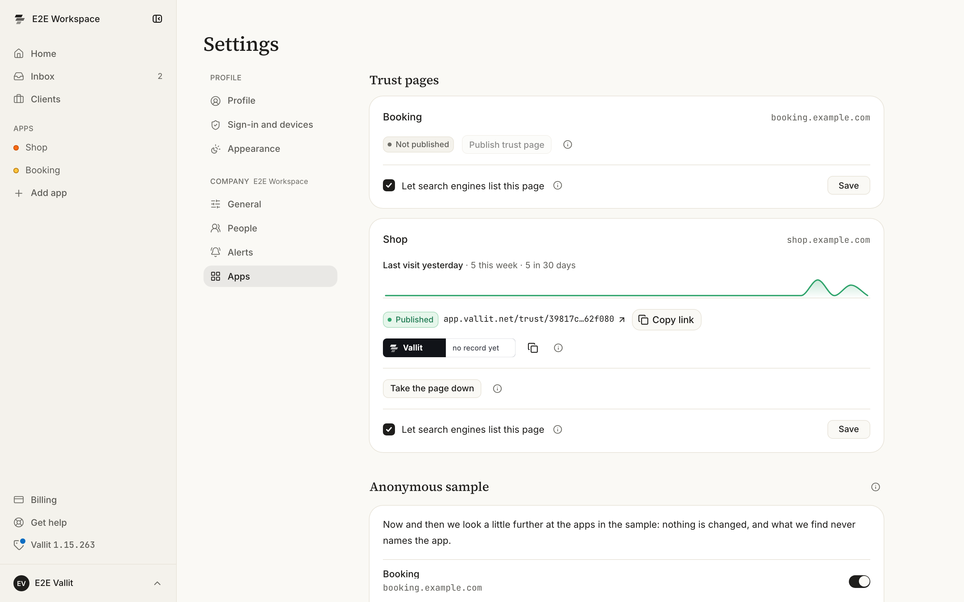Save the Shop trust page settings
Viewport: 964px width, 602px height.
(x=849, y=429)
